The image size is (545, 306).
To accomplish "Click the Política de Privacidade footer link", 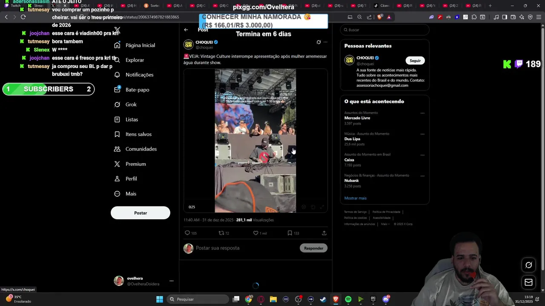I will point(386,212).
